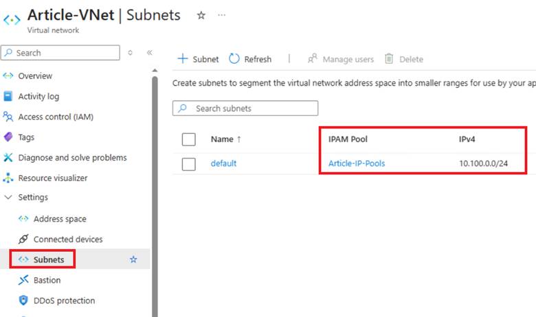Click the sidebar scrollbar up arrow

click(x=155, y=70)
